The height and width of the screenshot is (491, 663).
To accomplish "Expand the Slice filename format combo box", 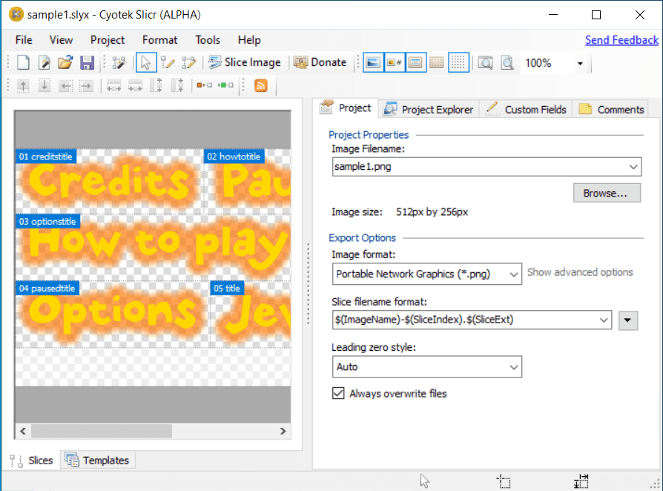I will [604, 320].
